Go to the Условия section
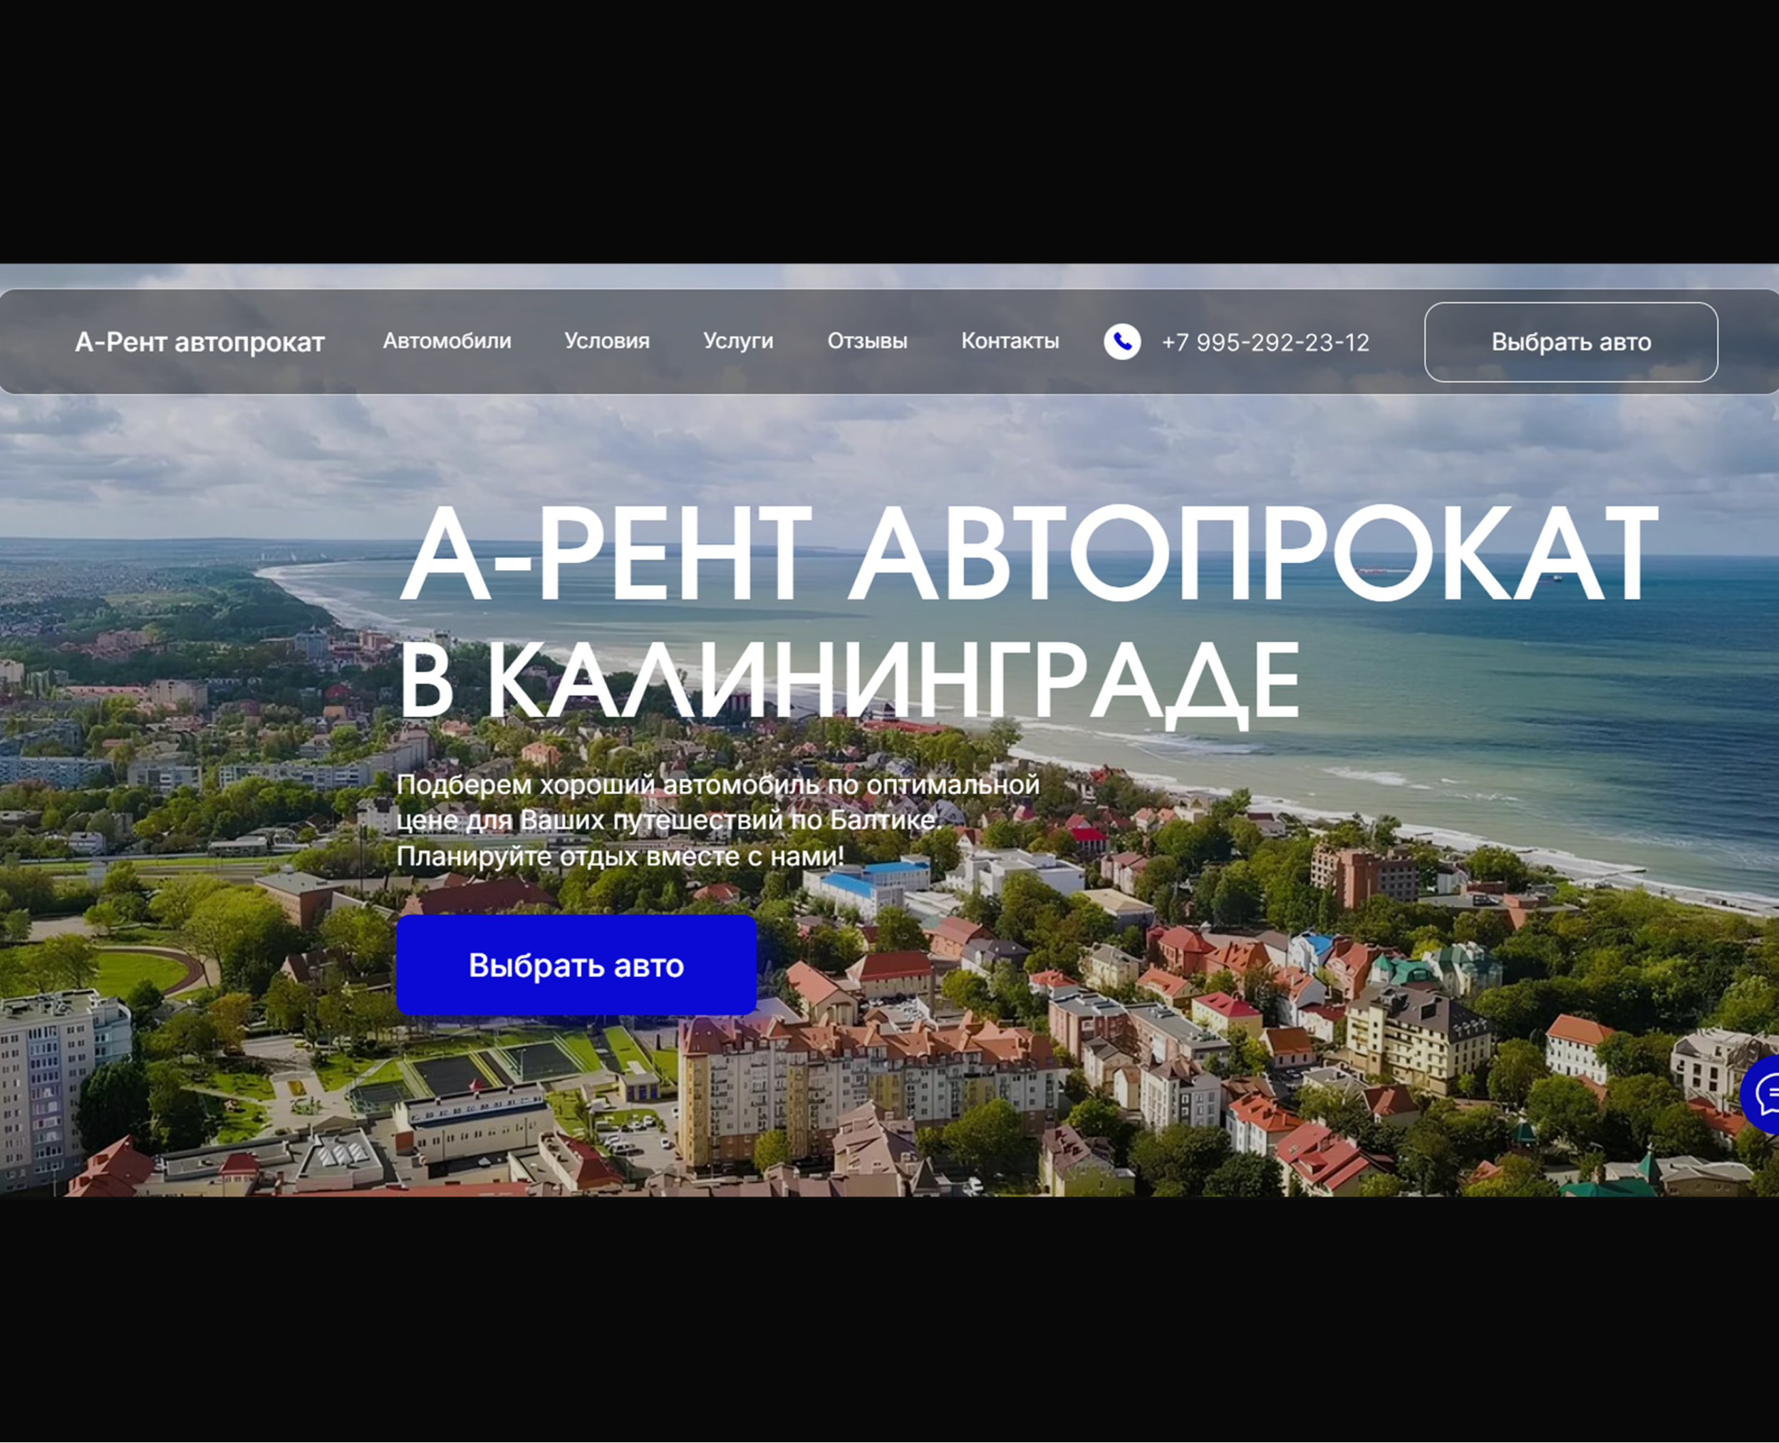Screen dimensions: 1779x1443 pos(606,341)
